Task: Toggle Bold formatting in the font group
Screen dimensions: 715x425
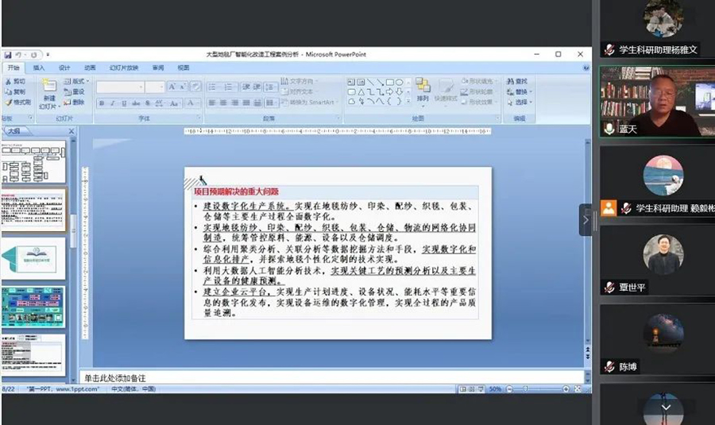Action: [102, 103]
